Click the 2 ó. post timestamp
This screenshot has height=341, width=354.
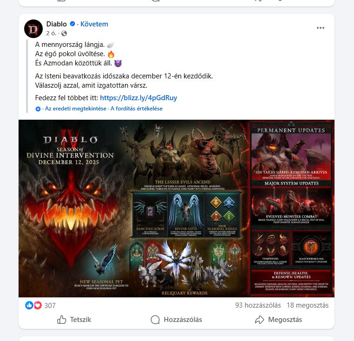[51, 33]
